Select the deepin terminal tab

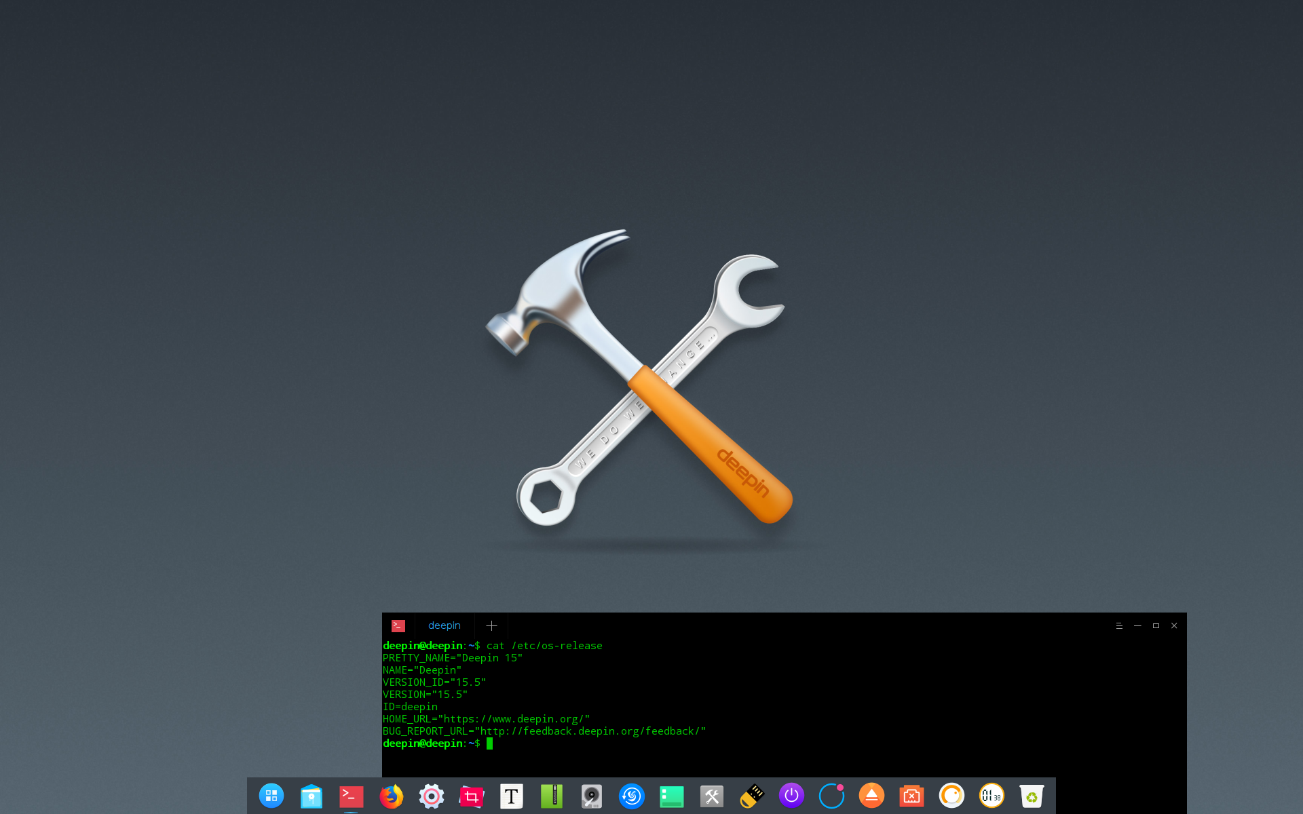tap(445, 625)
